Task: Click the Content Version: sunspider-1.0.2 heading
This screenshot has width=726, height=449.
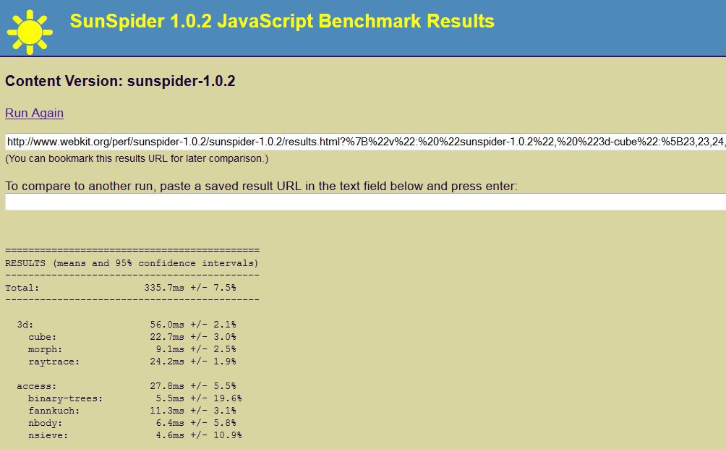Action: tap(120, 81)
